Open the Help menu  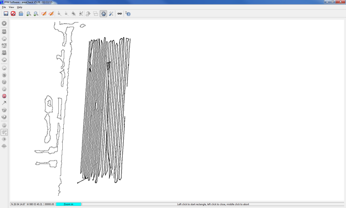click(x=20, y=7)
